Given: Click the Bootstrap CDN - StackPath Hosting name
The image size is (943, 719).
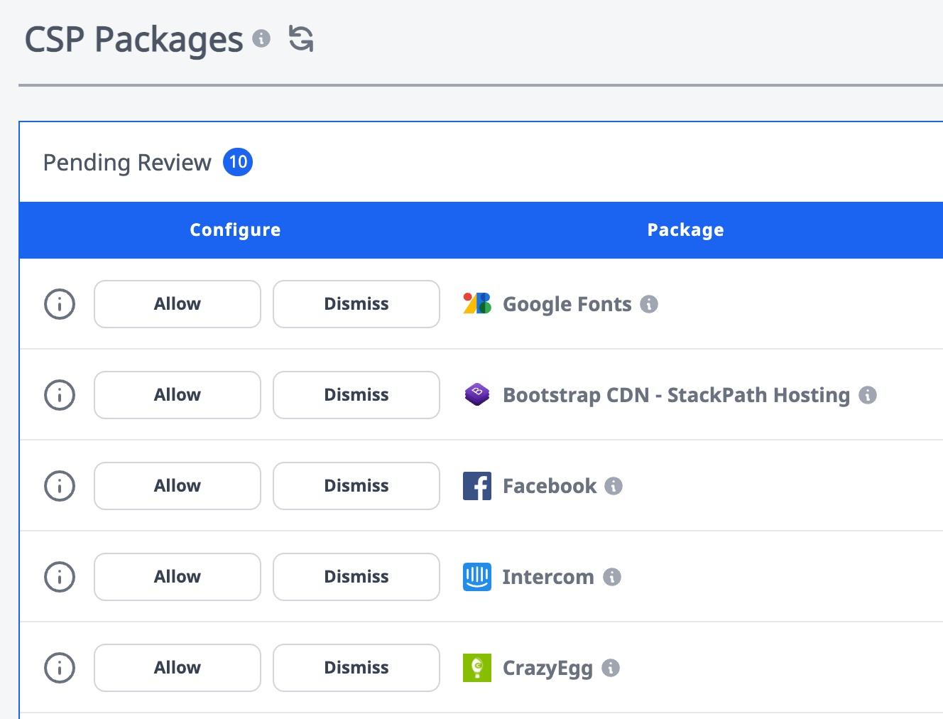Looking at the screenshot, I should (676, 395).
